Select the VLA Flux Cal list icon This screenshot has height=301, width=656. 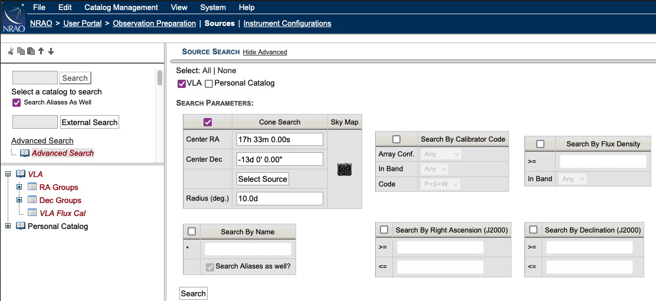[32, 213]
